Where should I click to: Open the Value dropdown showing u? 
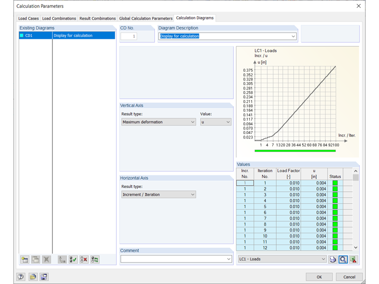point(228,122)
